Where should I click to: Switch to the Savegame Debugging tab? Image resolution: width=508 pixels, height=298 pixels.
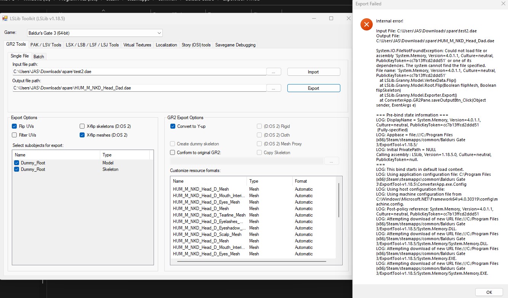click(x=235, y=45)
